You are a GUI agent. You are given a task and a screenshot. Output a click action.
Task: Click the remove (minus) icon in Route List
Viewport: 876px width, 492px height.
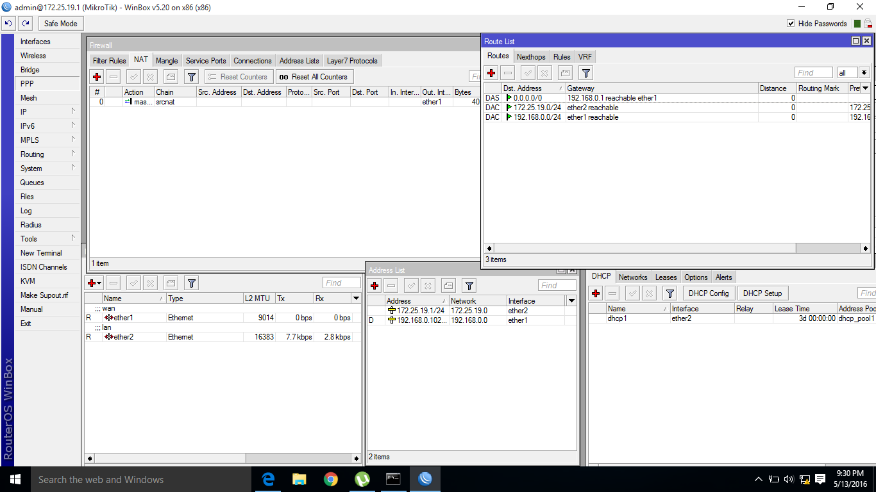point(508,73)
